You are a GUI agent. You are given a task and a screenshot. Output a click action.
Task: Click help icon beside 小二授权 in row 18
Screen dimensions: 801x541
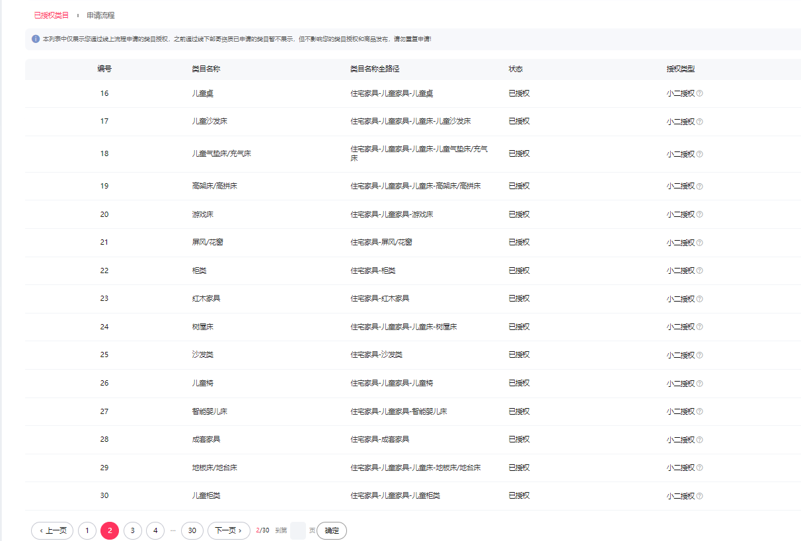pyautogui.click(x=699, y=154)
